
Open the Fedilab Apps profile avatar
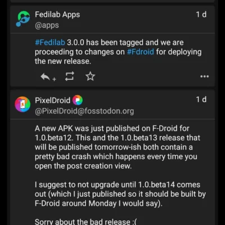tap(22, 19)
